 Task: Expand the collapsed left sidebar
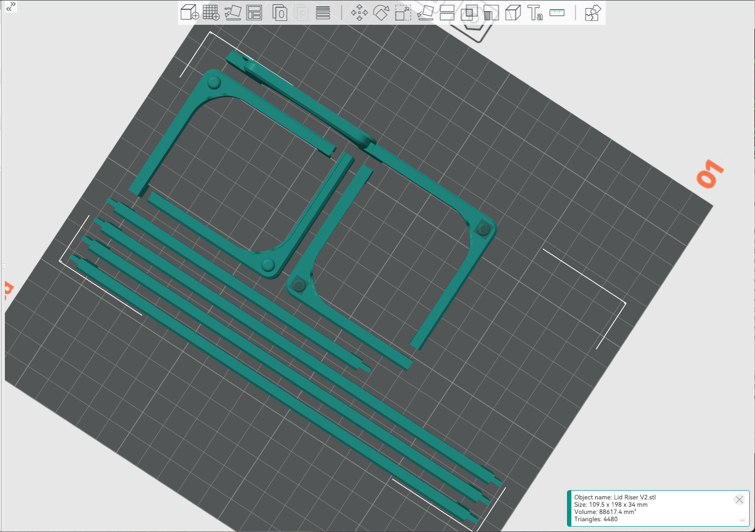click(10, 7)
